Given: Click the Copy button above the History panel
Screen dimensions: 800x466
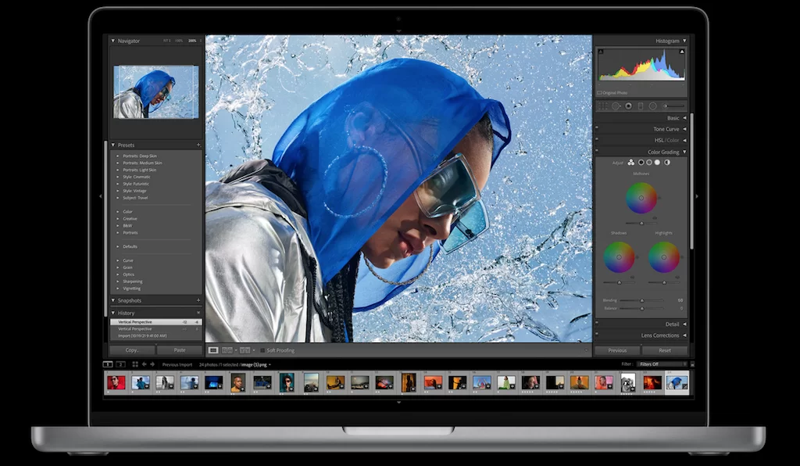Looking at the screenshot, I should [133, 350].
